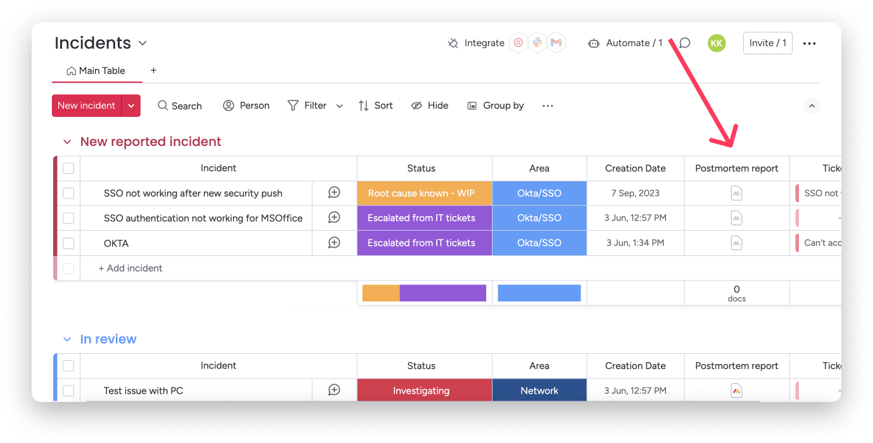Click the Person filter icon
The width and height of the screenshot is (873, 443).
229,106
